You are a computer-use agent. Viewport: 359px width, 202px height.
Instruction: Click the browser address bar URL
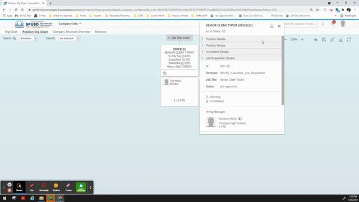[155, 10]
